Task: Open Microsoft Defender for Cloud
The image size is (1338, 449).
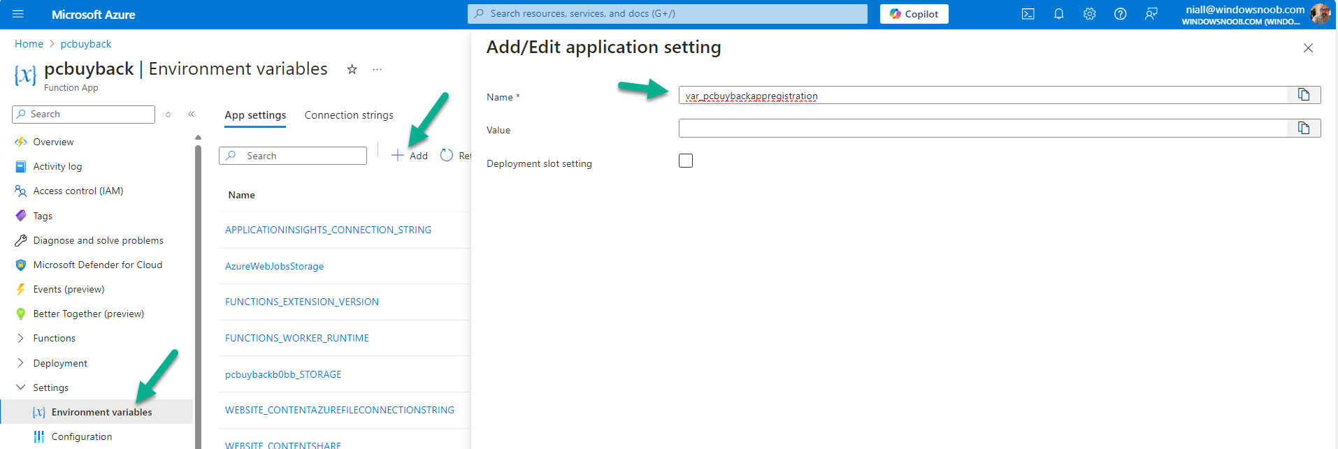Action: [98, 265]
